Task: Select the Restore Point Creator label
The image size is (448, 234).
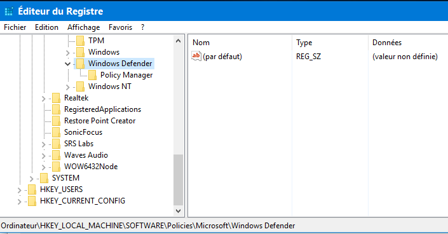Action: pyautogui.click(x=100, y=121)
